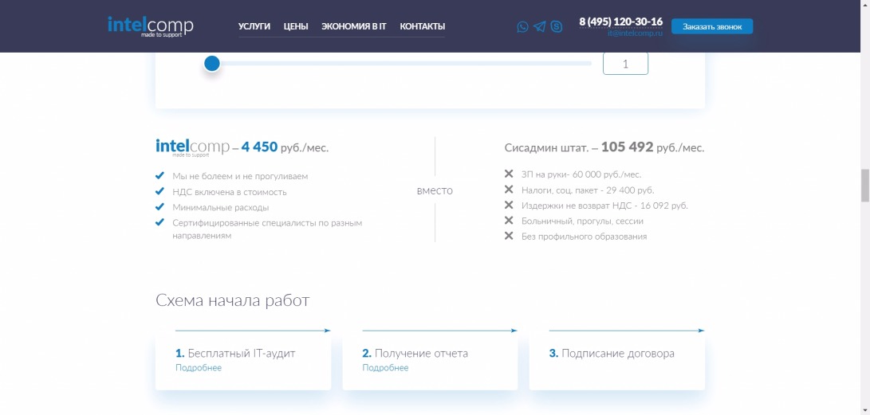Select the 105 492 руб./мес. price text
Viewport: 870px width, 415px height.
pos(652,147)
